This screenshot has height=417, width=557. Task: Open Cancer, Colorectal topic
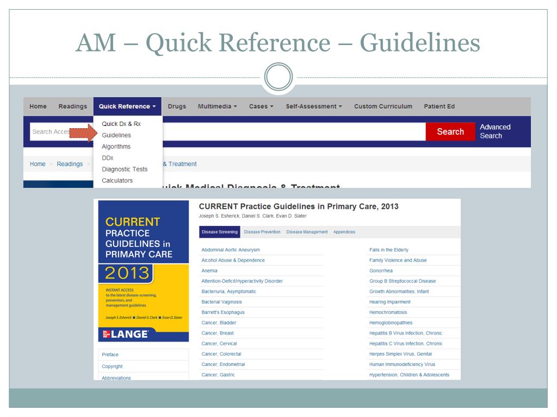click(x=221, y=354)
